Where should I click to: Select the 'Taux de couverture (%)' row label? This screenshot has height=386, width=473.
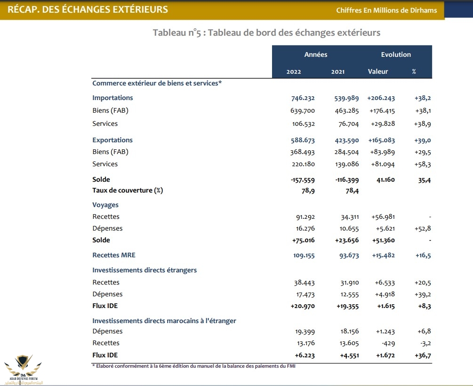coord(128,190)
